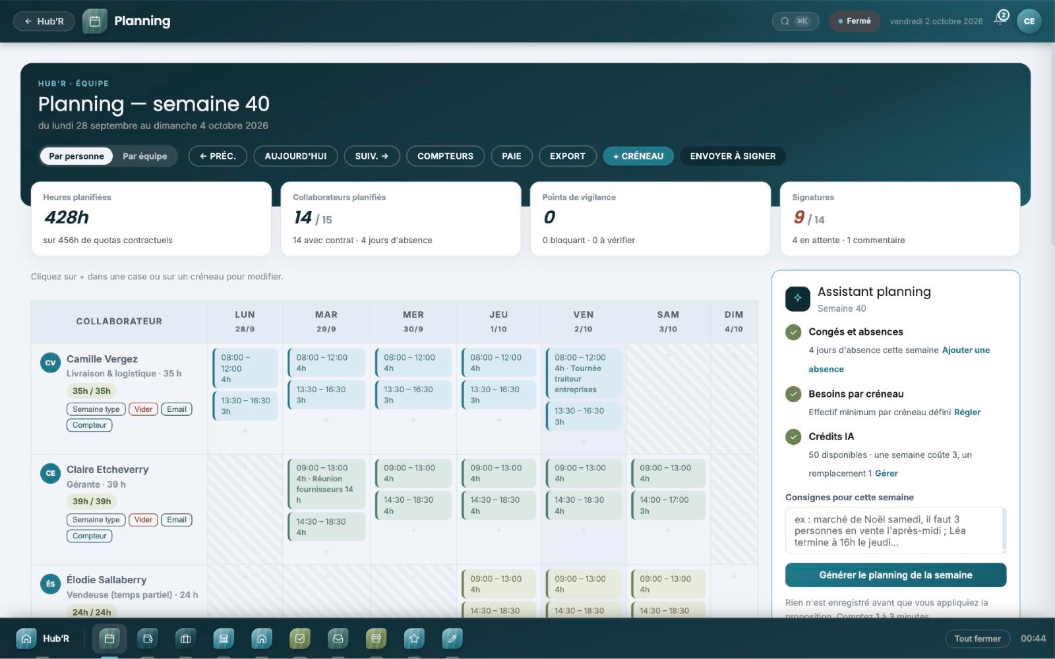Switch view to Par équipe

coord(144,156)
